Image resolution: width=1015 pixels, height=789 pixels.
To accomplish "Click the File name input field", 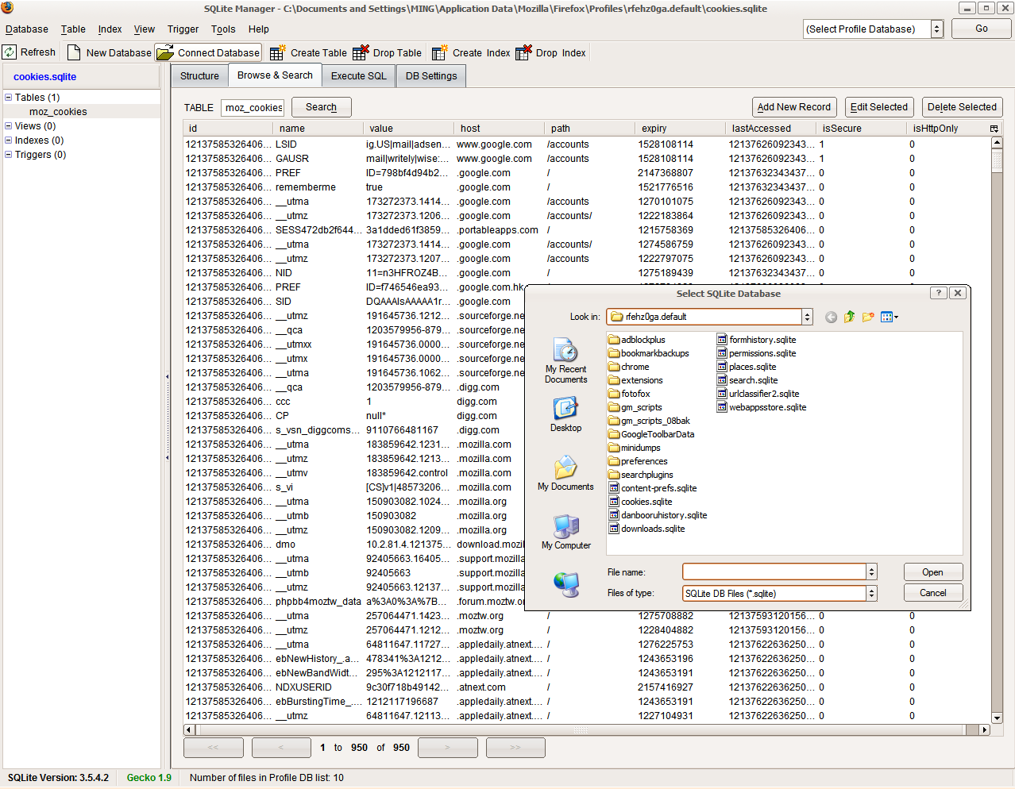I will click(774, 572).
